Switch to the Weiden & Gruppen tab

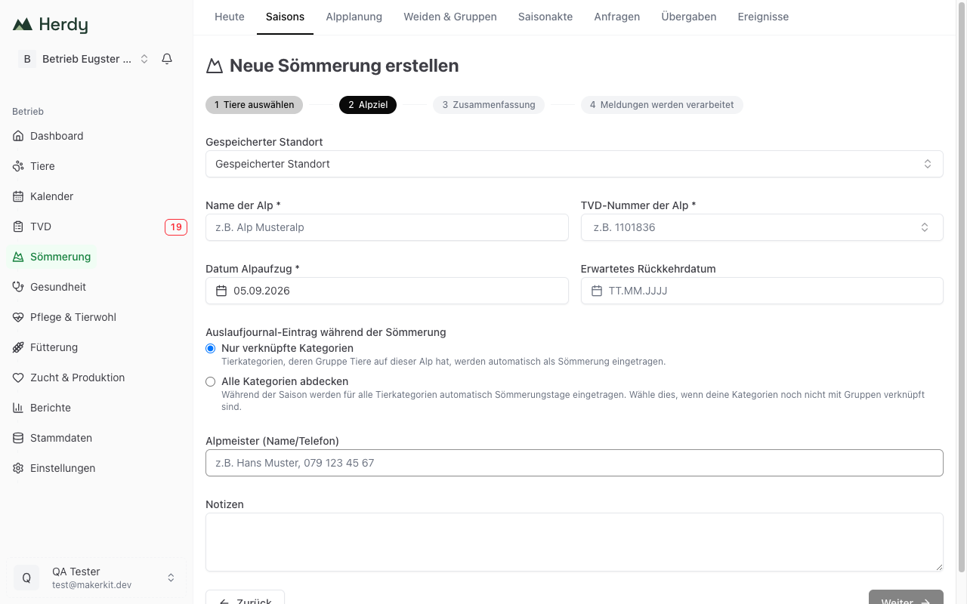450,17
